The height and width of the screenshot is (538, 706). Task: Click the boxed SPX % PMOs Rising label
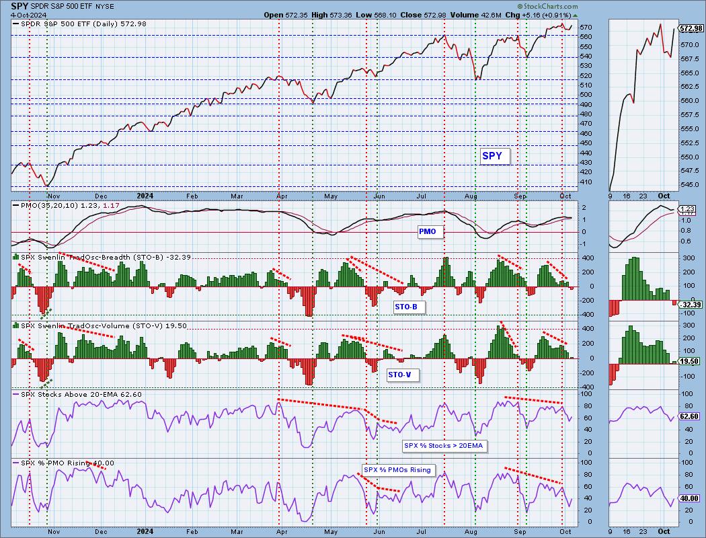pos(397,469)
